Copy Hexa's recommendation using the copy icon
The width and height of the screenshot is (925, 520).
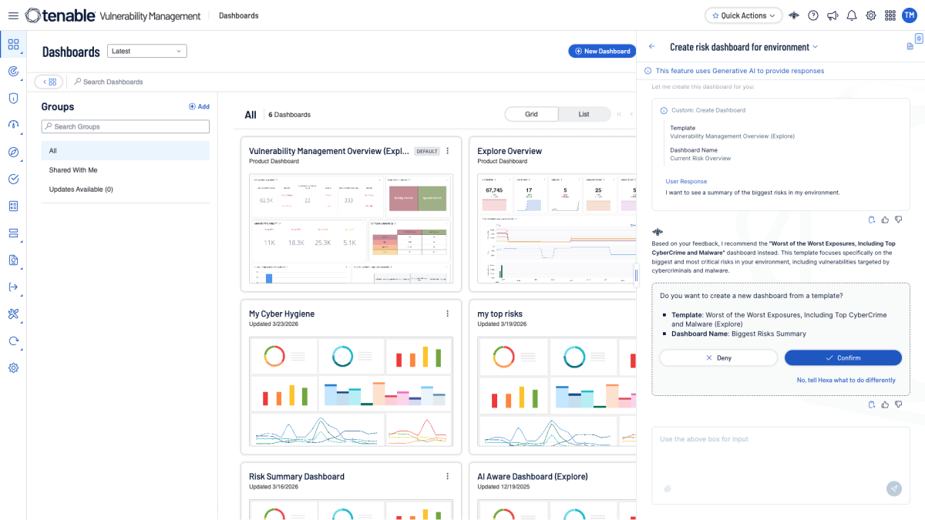pos(871,404)
